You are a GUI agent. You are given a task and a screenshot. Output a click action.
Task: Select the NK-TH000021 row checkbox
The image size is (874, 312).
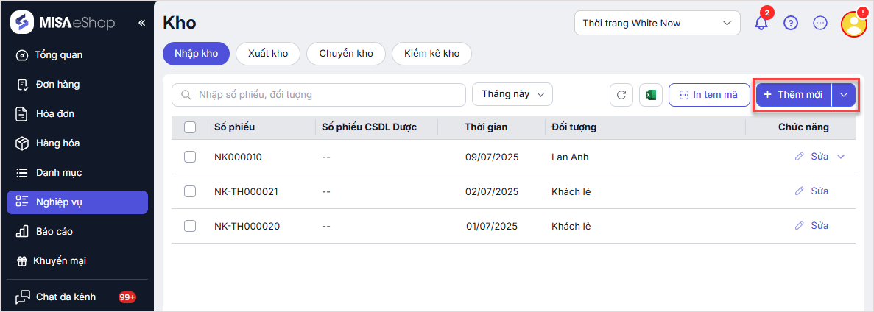click(x=190, y=191)
